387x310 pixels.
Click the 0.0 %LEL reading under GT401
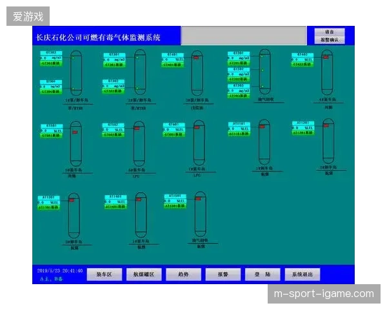coord(173,59)
